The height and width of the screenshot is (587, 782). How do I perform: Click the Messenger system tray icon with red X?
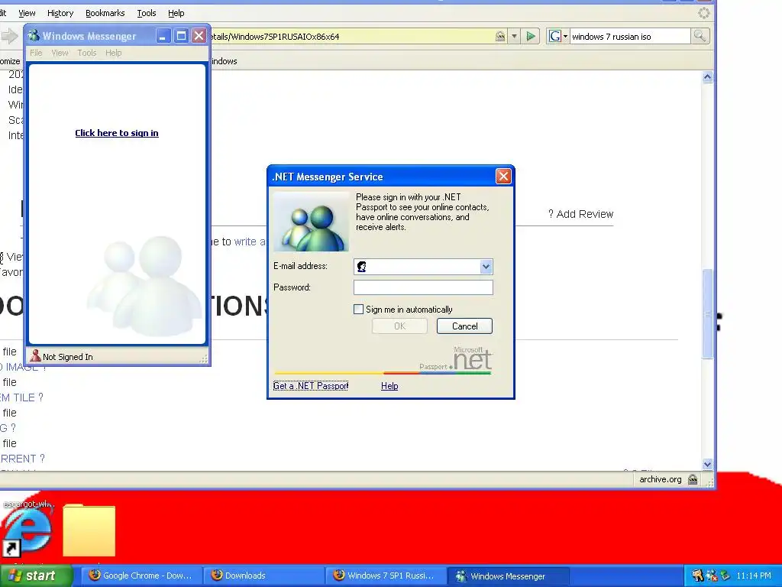[712, 576]
